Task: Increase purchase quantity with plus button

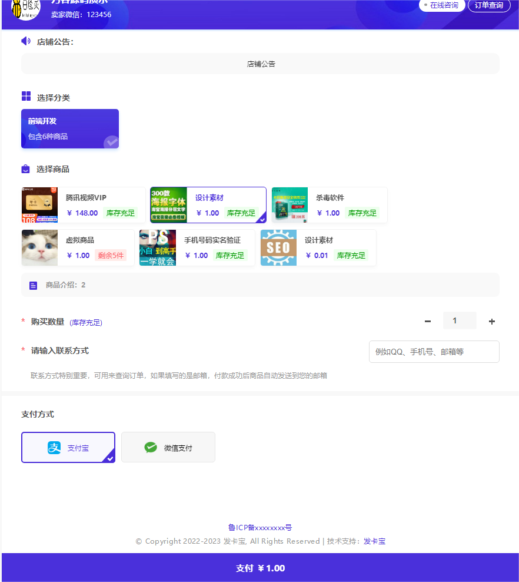Action: pyautogui.click(x=492, y=321)
